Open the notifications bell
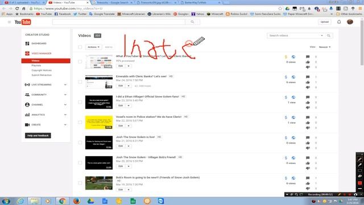Viewport: 364px width, 205px height. click(339, 22)
